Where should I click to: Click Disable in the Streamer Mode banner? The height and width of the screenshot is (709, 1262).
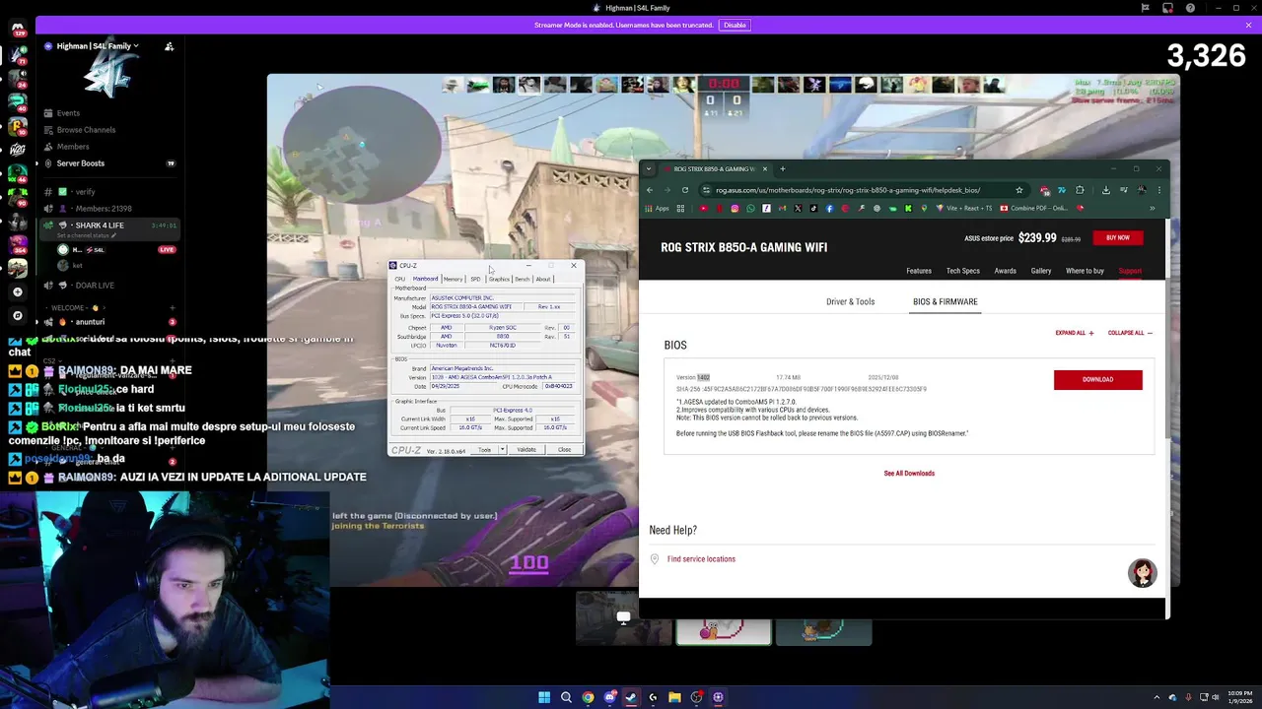(x=735, y=25)
